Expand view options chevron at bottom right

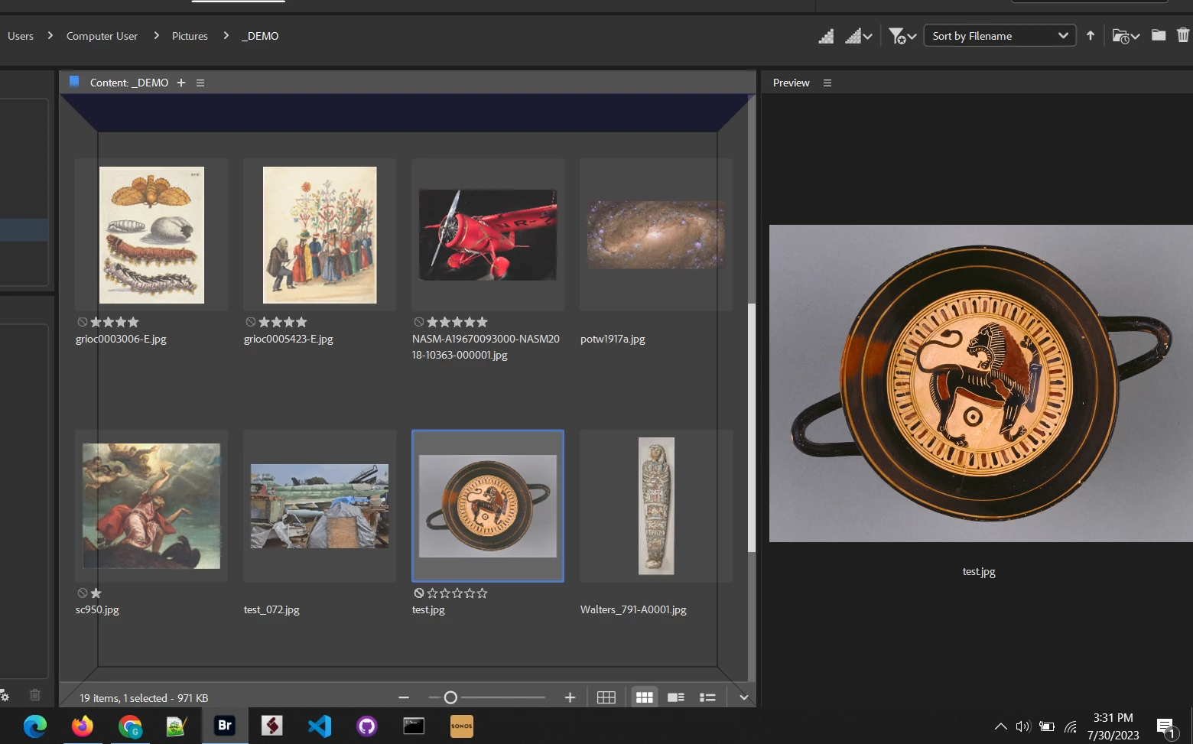point(743,697)
